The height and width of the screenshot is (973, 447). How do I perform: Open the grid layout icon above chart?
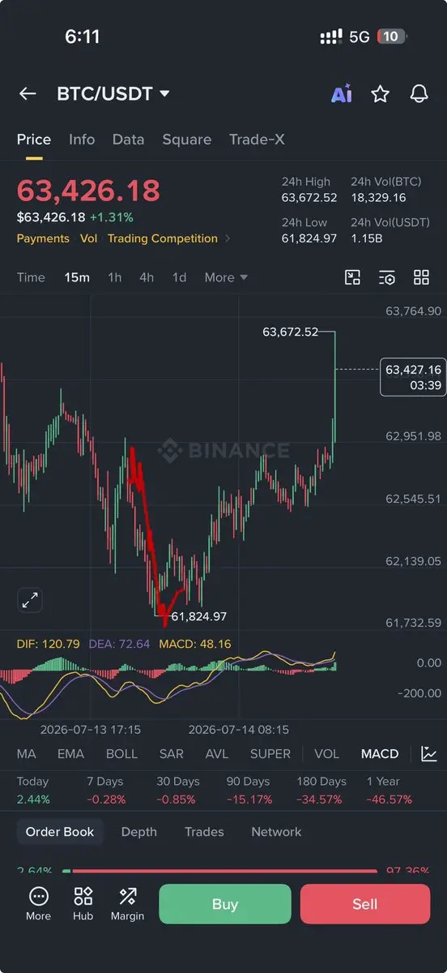tap(421, 277)
